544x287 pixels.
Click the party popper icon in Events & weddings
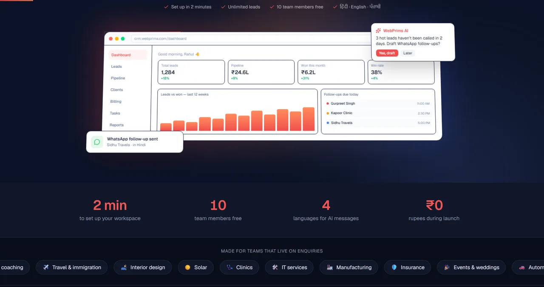[447, 267]
